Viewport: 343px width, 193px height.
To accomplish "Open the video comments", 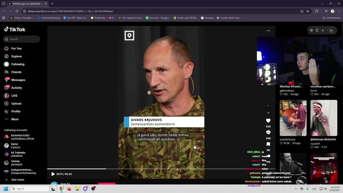I will click(x=268, y=132).
